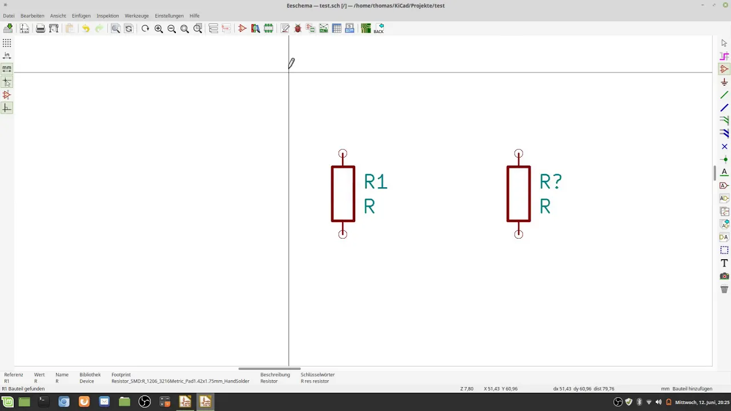
Task: Select the Place symbol tool
Action: pos(724,69)
